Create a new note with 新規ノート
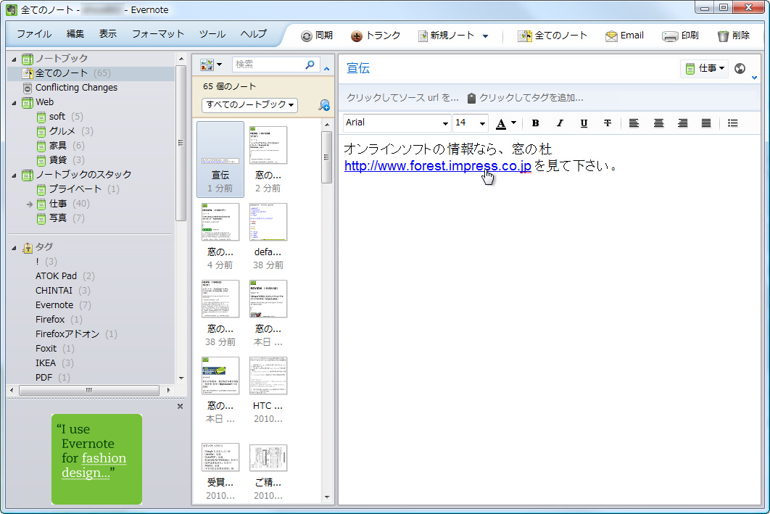 tap(446, 36)
